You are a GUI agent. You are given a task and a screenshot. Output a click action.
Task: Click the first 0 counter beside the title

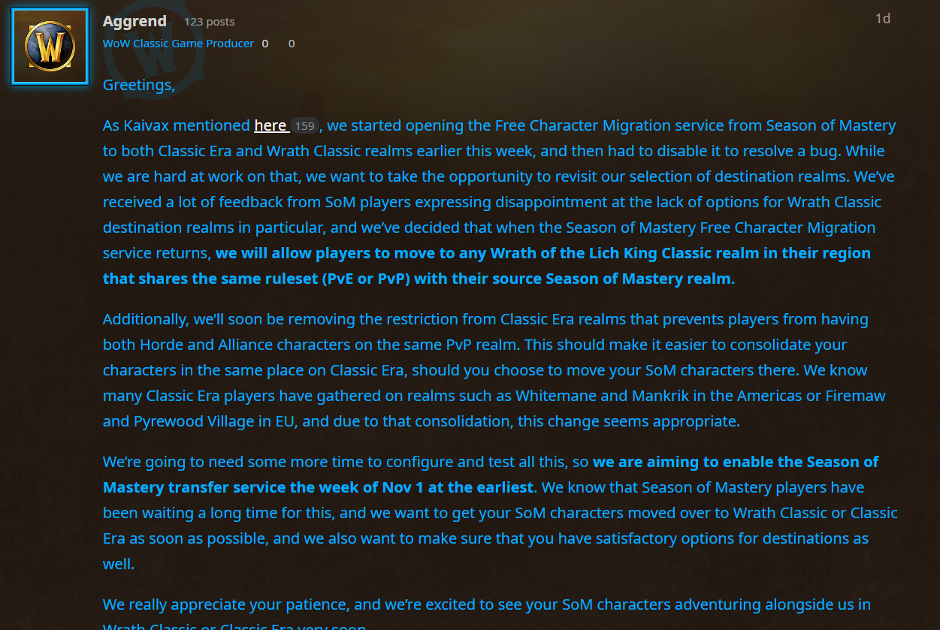[x=265, y=44]
